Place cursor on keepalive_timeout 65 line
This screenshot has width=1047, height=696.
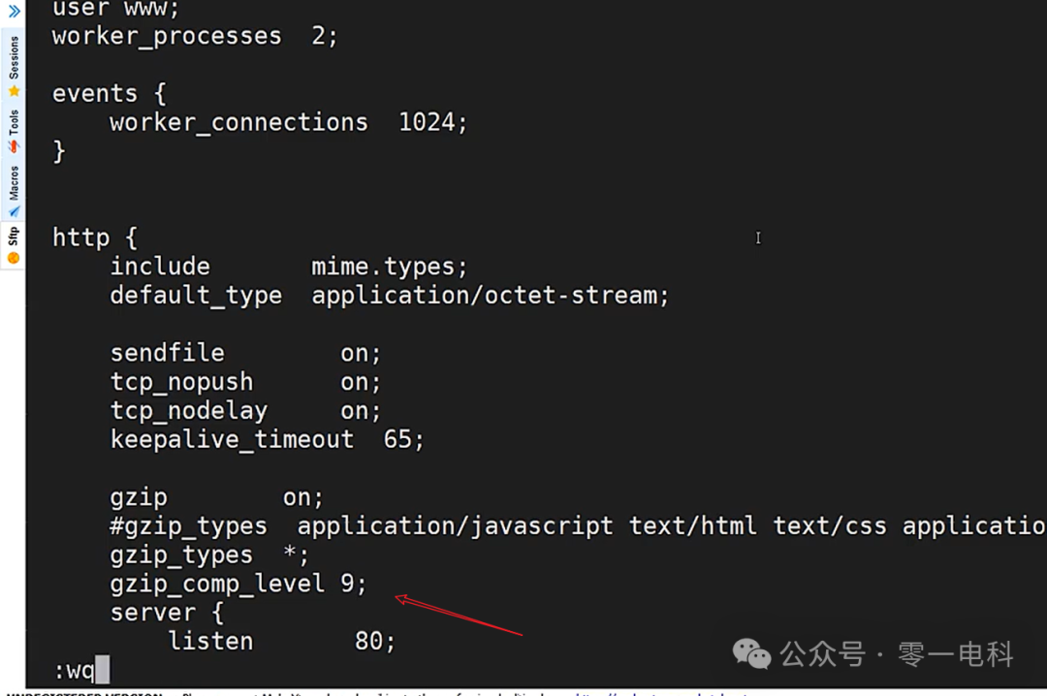pyautogui.click(x=267, y=439)
